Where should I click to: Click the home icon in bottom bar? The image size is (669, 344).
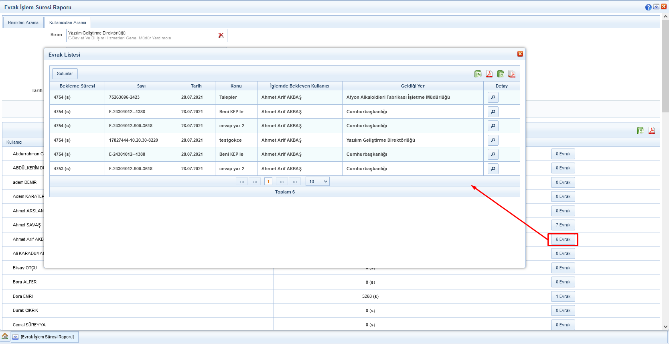5,336
